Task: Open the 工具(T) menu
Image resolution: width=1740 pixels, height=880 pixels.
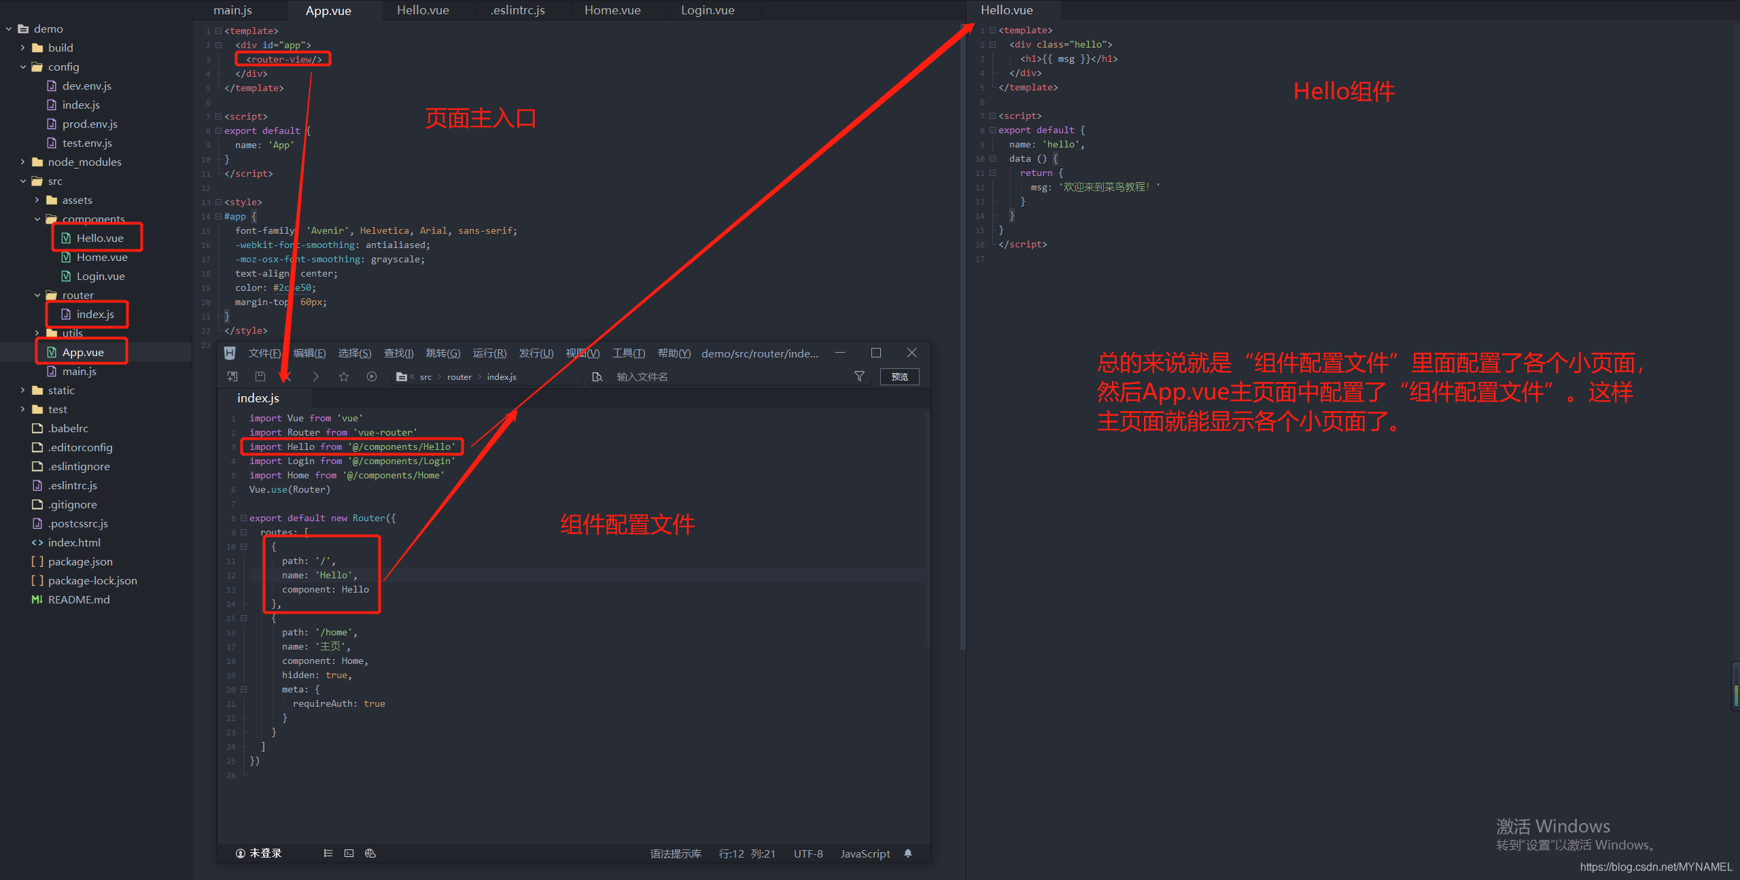Action: [629, 353]
